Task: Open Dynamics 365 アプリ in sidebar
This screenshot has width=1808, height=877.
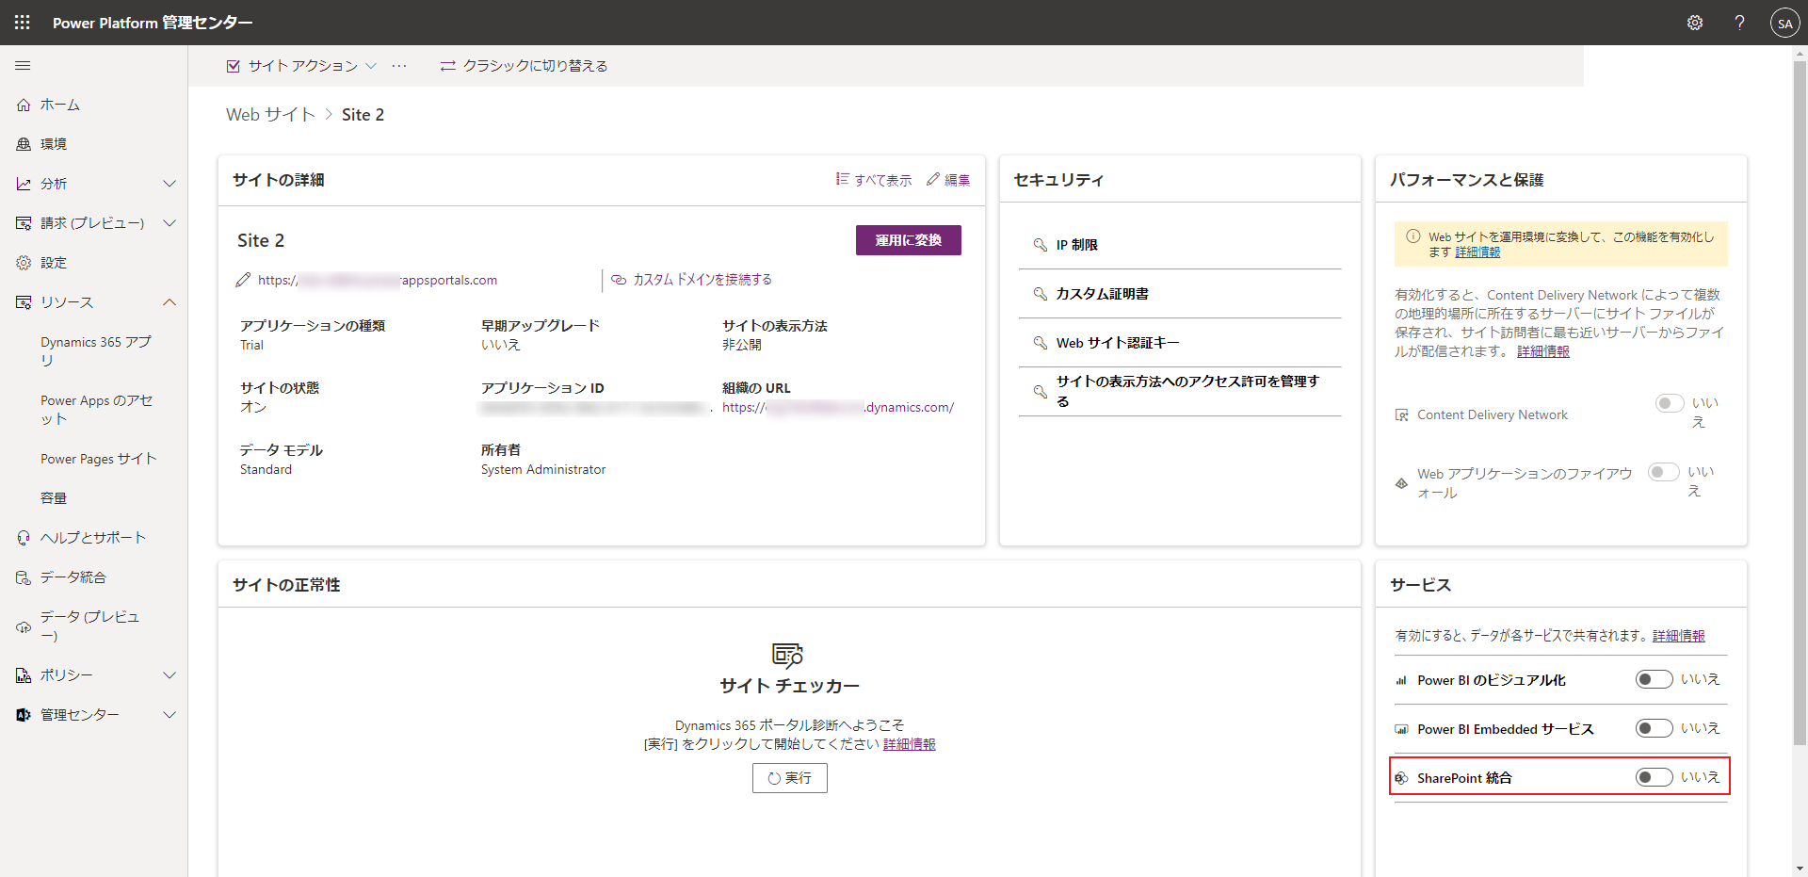Action: pyautogui.click(x=95, y=351)
